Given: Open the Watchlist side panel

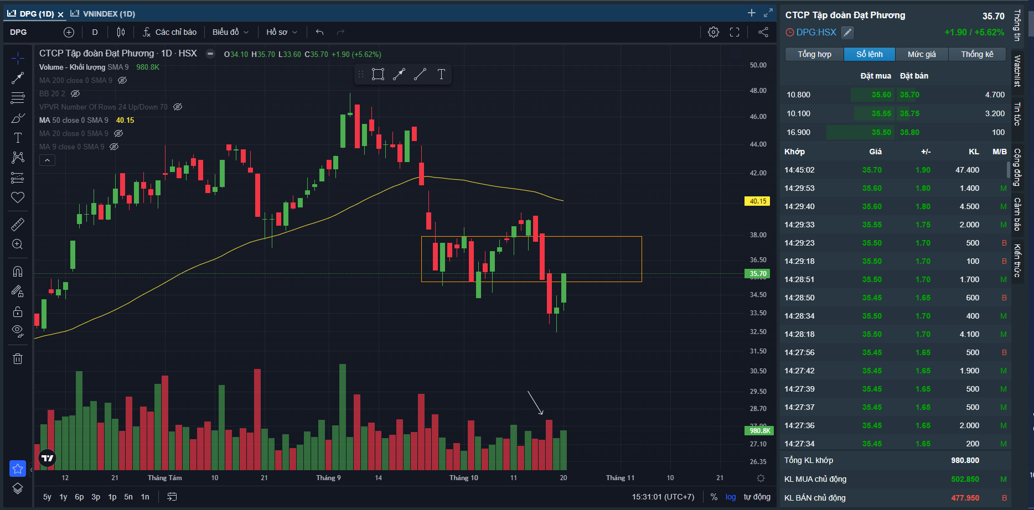Looking at the screenshot, I should coord(1017,71).
